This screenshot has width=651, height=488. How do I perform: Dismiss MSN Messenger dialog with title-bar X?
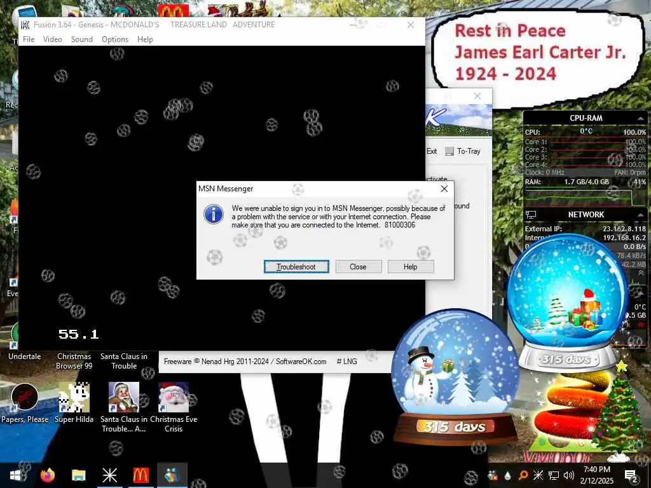pyautogui.click(x=444, y=189)
